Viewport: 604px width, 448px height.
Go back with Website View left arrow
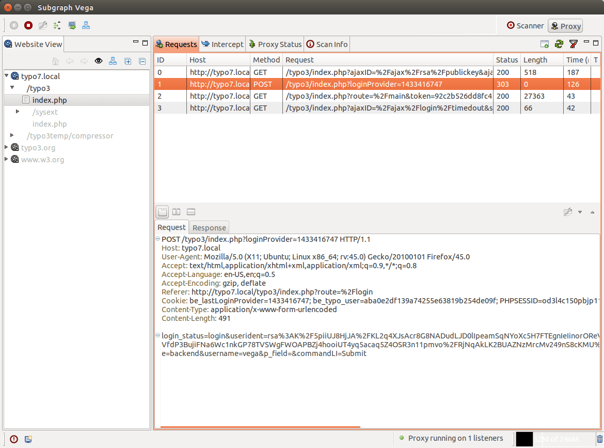point(70,61)
